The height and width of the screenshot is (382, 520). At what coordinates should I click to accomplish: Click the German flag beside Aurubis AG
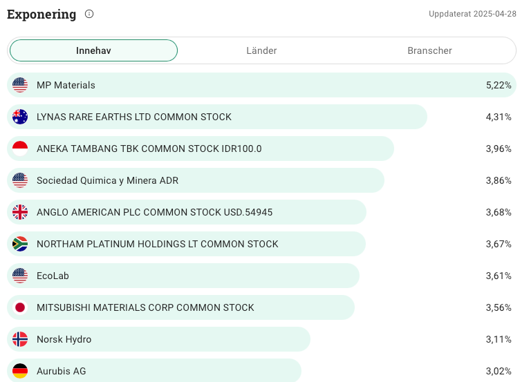[x=20, y=371]
